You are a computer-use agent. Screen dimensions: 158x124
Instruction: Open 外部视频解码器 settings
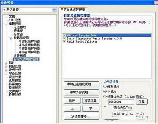(x=29, y=45)
